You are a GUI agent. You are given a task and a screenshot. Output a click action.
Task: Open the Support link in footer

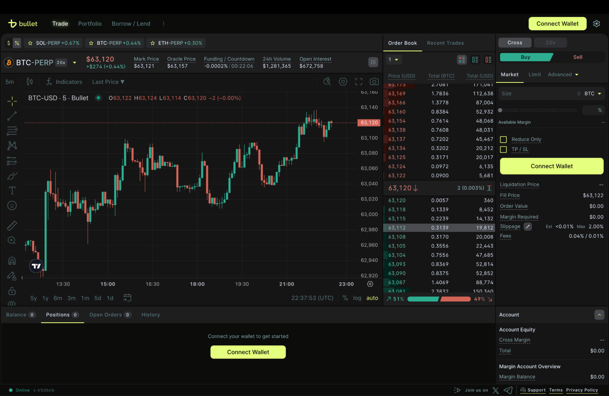coord(533,390)
